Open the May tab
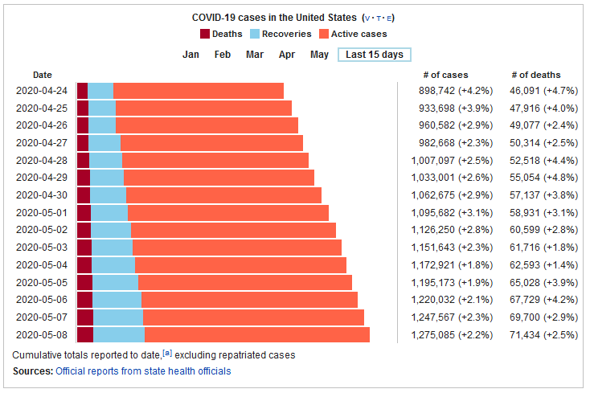This screenshot has height=393, width=590. (x=319, y=55)
